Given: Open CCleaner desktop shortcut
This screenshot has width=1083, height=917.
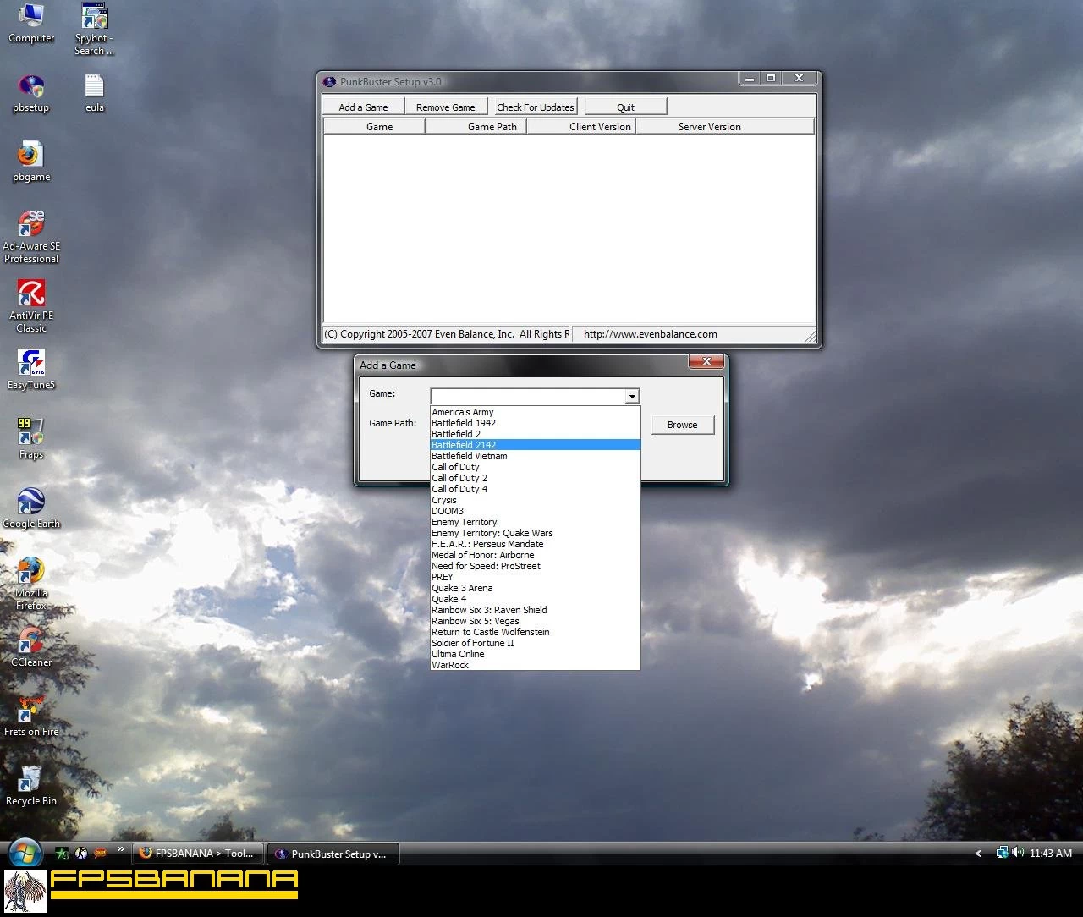Looking at the screenshot, I should tap(31, 647).
